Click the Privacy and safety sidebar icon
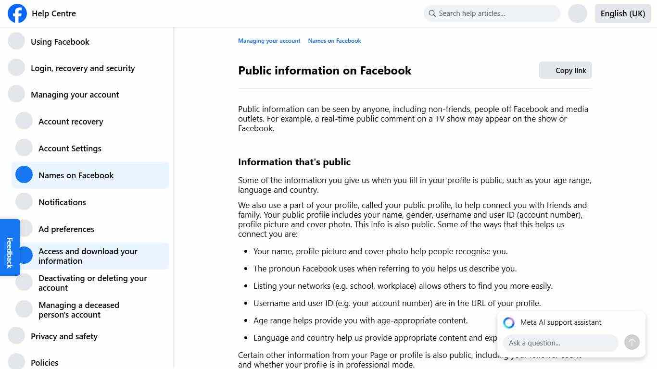The image size is (657, 369). point(16,335)
